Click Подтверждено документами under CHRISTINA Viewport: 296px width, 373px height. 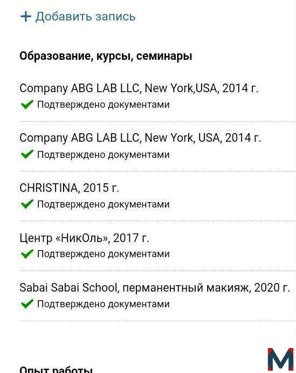pos(104,204)
